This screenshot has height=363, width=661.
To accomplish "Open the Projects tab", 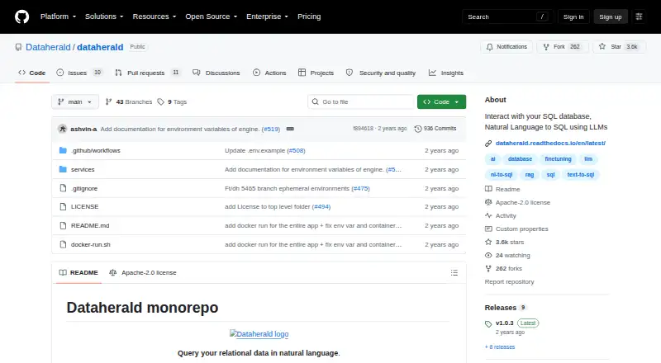I will pyautogui.click(x=316, y=73).
